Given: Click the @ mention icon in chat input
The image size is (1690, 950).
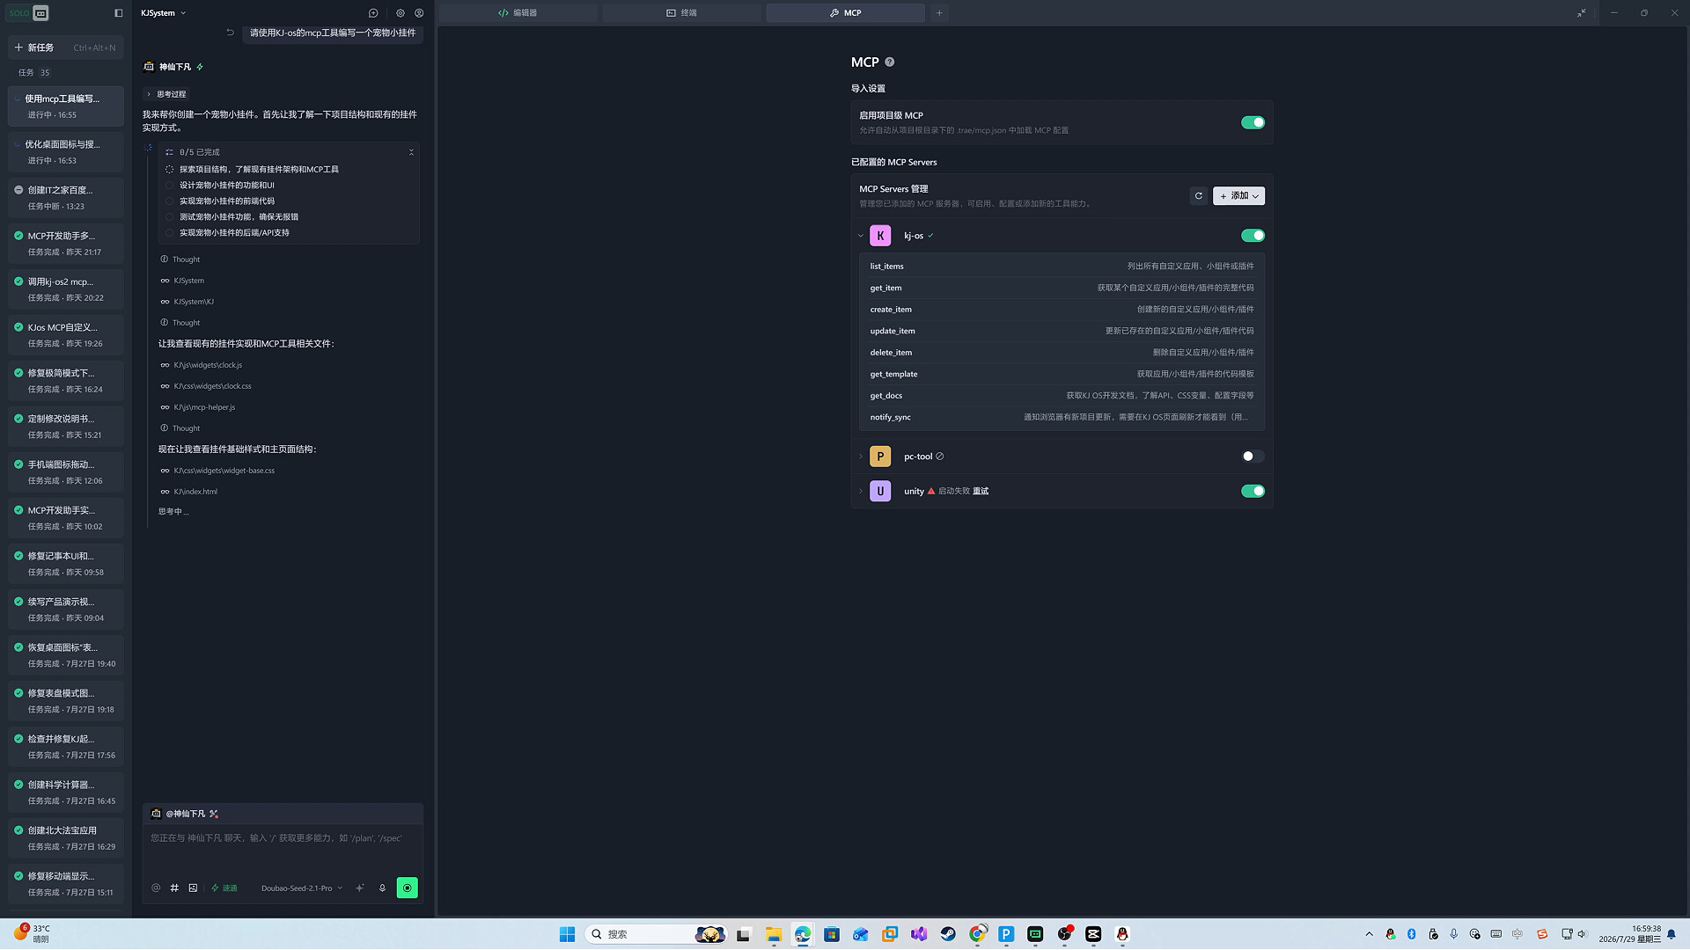Looking at the screenshot, I should click(156, 888).
